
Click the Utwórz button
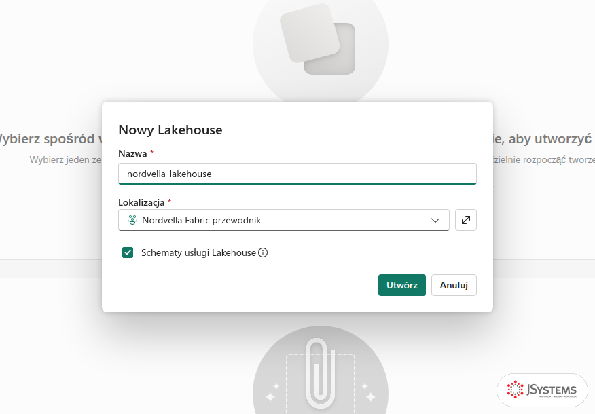pos(402,285)
